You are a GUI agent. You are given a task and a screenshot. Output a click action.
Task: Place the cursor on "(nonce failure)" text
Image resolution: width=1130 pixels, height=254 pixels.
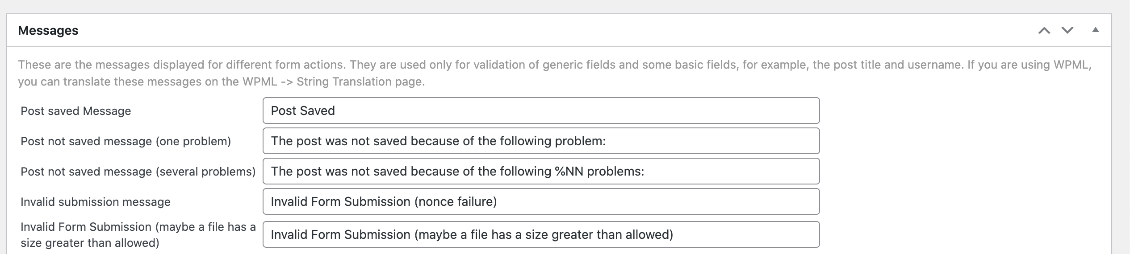coord(456,202)
